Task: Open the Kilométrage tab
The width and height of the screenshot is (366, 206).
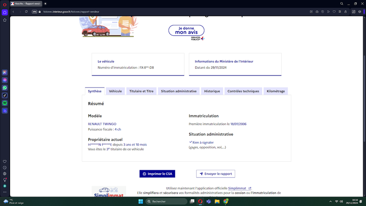Action: click(276, 91)
